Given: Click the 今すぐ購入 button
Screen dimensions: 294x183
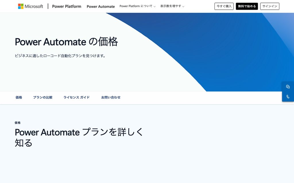Looking at the screenshot, I should pyautogui.click(x=224, y=6).
